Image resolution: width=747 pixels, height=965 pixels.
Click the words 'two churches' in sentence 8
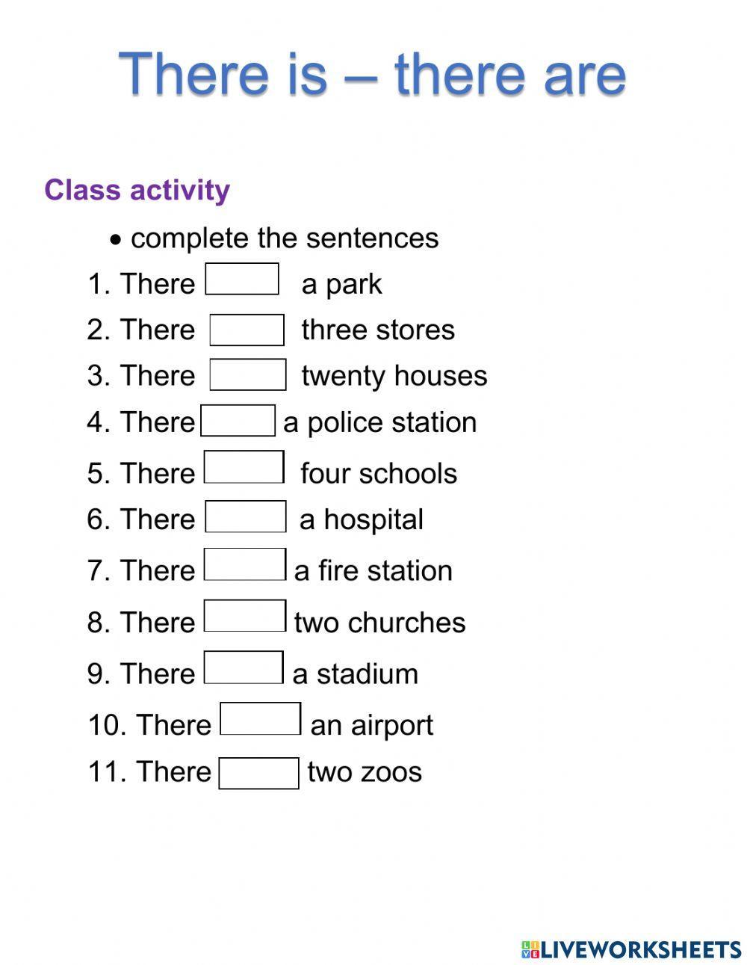click(379, 623)
